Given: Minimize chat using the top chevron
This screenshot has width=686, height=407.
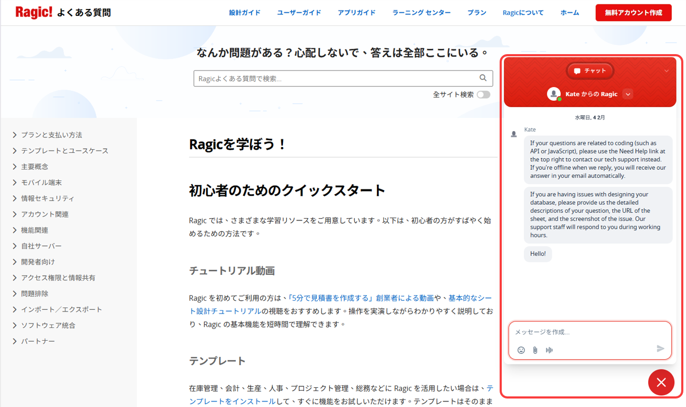Looking at the screenshot, I should 666,71.
